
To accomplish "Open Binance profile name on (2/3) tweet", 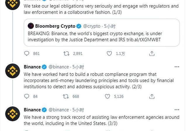I will point(32,67).
